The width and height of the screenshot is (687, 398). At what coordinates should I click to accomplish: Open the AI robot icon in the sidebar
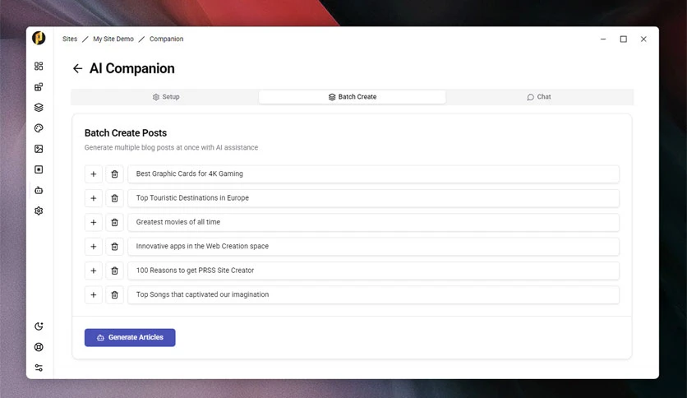[39, 190]
